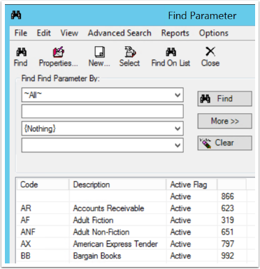Viewport: 260px width, 269px height.
Task: Click the value 866 in first row
Action: tap(227, 196)
